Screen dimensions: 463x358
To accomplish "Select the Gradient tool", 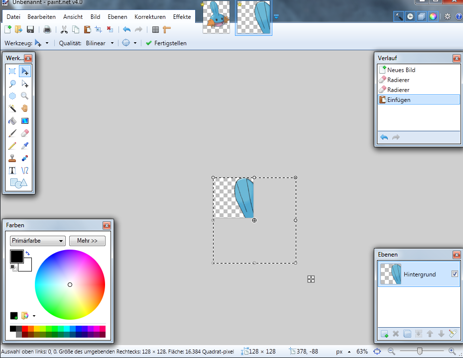I will tap(25, 121).
